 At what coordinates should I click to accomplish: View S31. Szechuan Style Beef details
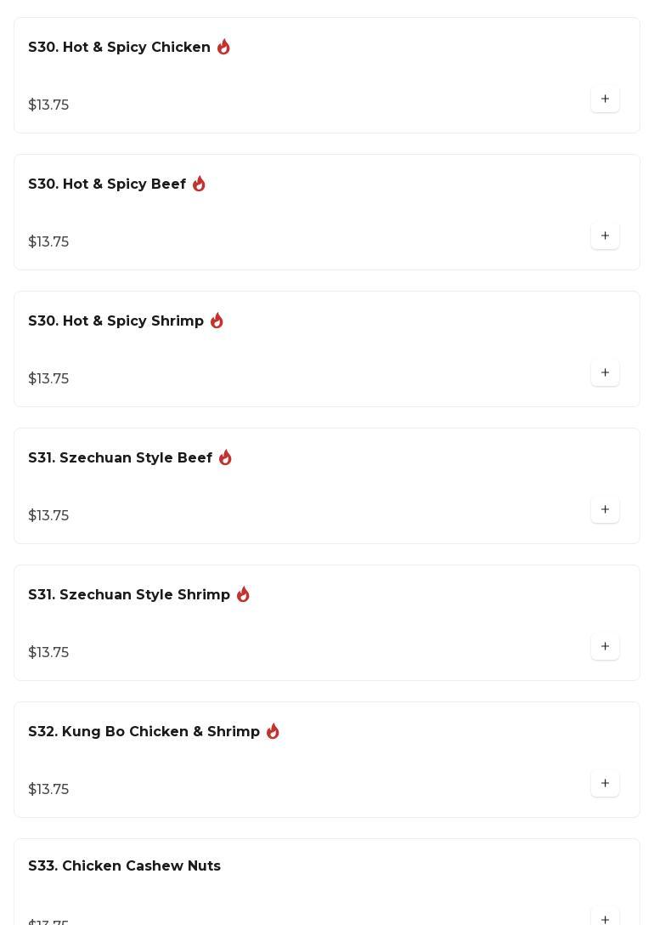coord(120,458)
